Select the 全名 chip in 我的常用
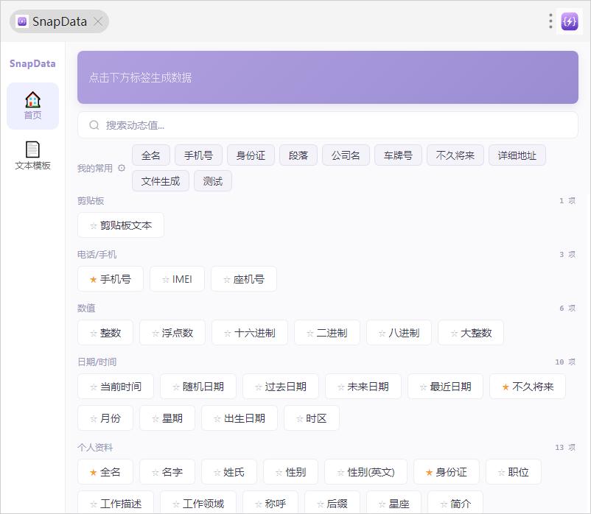 tap(151, 155)
